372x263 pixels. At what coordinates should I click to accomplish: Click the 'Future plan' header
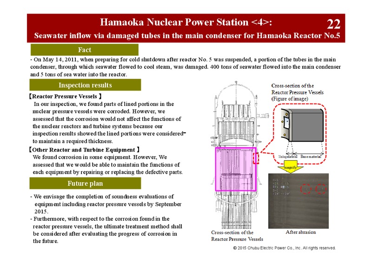point(85,184)
